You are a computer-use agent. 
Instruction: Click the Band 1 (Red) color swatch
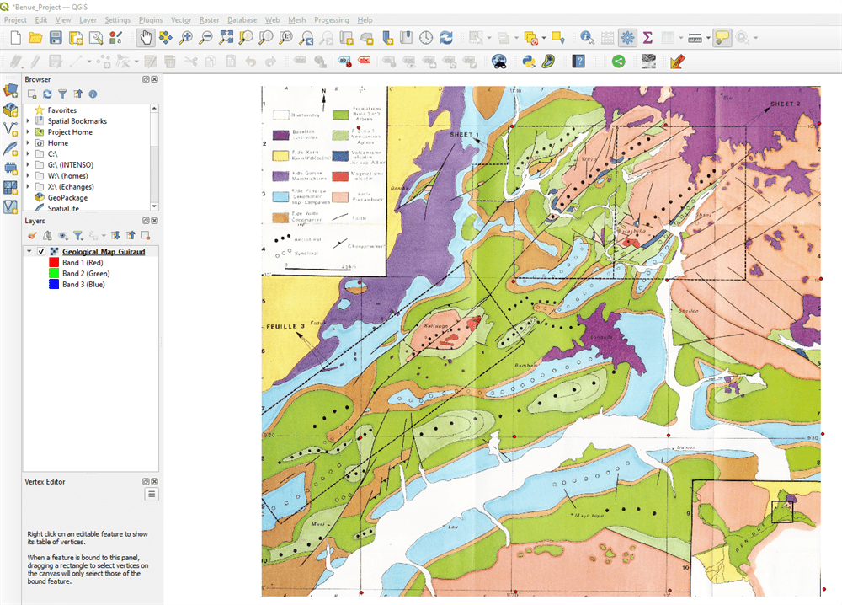[x=53, y=263]
